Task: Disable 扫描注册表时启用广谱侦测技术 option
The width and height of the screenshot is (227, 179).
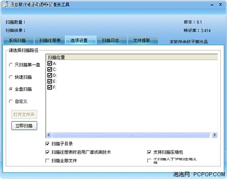Action: 47,152
